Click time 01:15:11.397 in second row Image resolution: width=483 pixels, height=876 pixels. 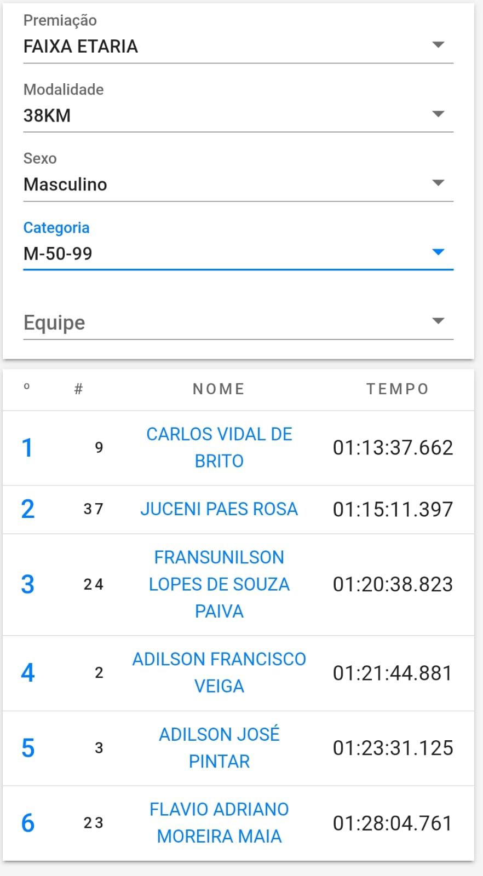coord(393,509)
